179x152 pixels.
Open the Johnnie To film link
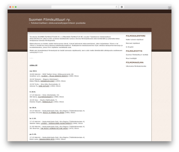point(44,86)
